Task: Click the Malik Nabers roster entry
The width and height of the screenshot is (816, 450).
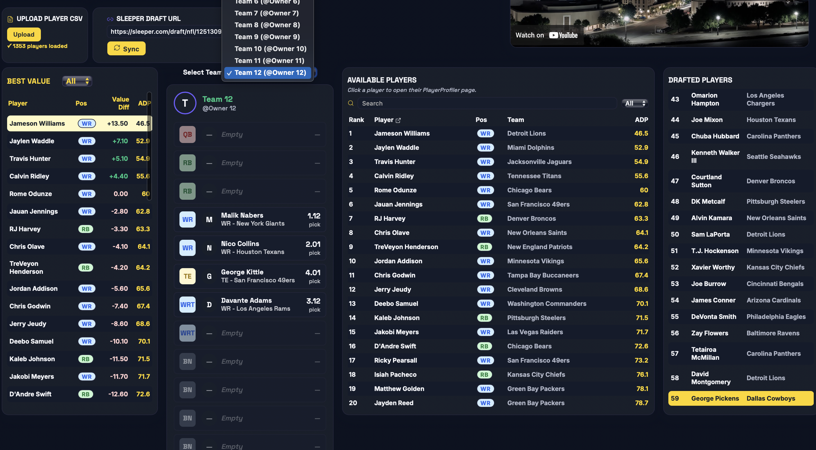Action: tap(250, 220)
